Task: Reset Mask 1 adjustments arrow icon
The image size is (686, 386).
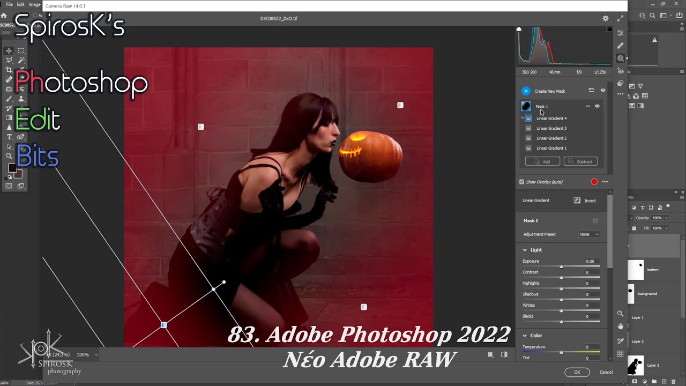Action: [x=595, y=220]
